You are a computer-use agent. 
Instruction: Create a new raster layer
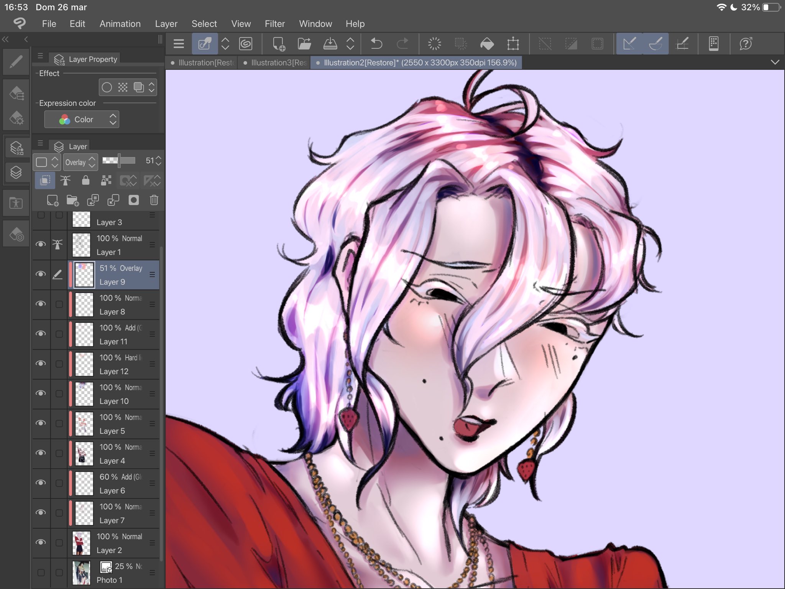(x=53, y=200)
